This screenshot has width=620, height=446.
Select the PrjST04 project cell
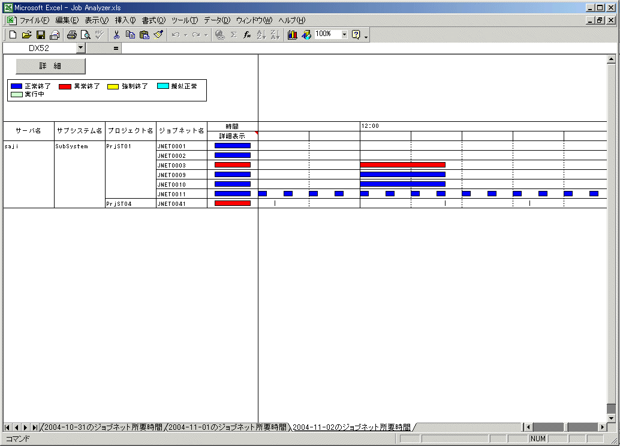(x=131, y=203)
